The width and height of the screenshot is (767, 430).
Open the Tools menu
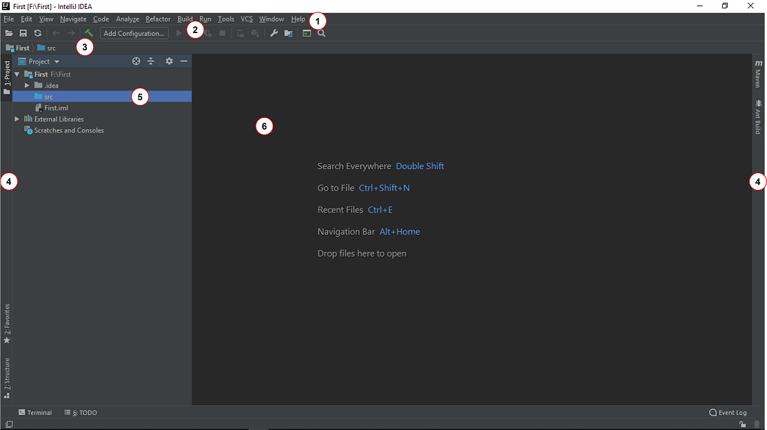click(x=226, y=19)
